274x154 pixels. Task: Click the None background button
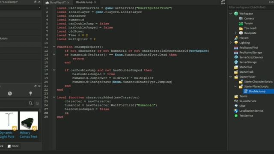(13, 146)
